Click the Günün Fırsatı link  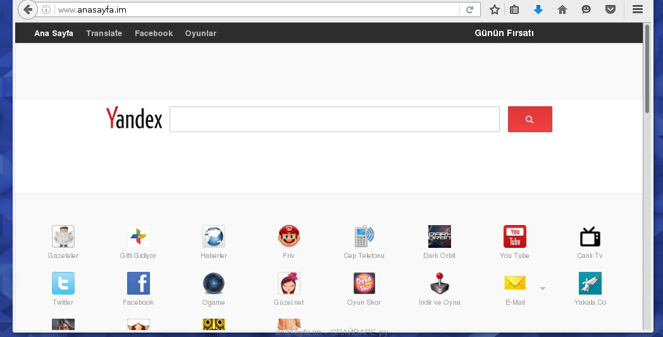pyautogui.click(x=504, y=33)
